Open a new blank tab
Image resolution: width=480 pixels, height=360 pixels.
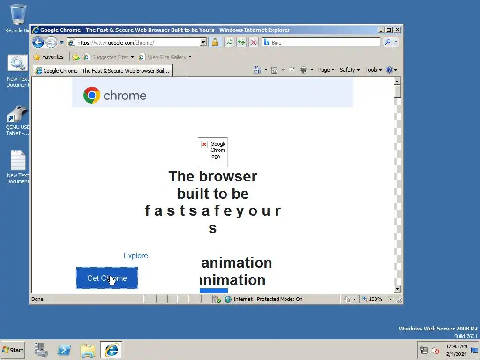pos(180,71)
